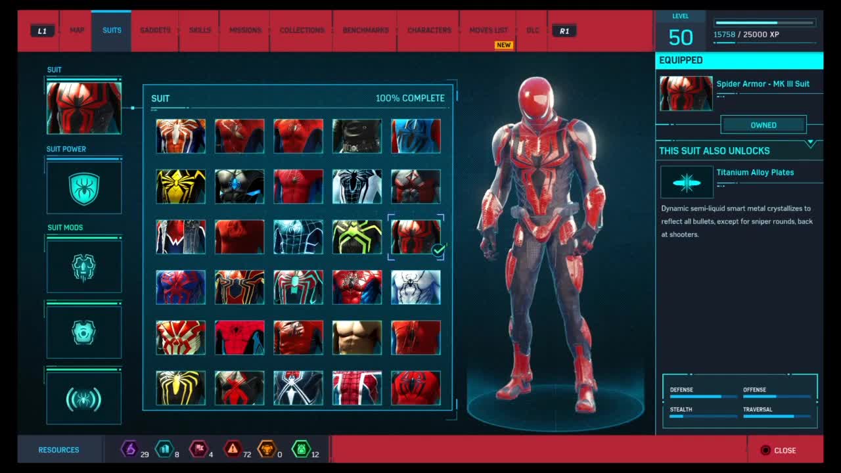The width and height of the screenshot is (841, 473).
Task: Click the Close button
Action: pos(779,450)
